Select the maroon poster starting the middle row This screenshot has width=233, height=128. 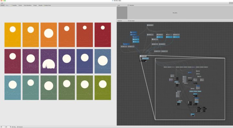[13, 61]
